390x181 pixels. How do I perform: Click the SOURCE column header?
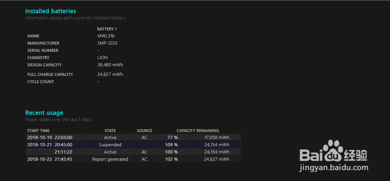(144, 131)
